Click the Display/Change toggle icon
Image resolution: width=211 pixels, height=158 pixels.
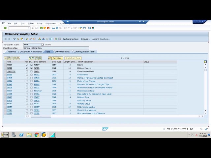pos(14,39)
